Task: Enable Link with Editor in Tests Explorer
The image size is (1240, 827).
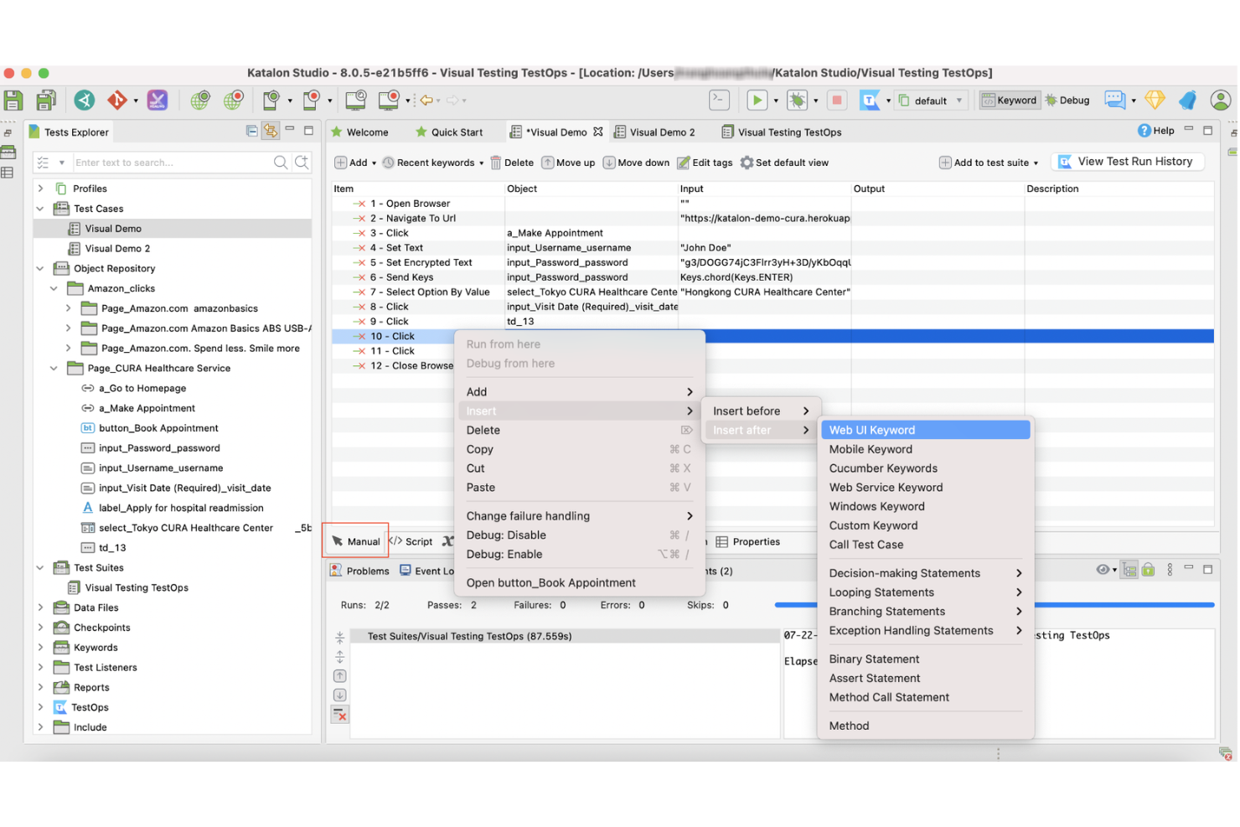Action: pos(271,132)
